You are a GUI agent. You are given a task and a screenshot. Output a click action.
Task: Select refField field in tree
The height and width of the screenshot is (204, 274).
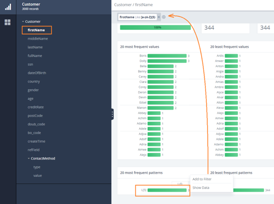pyautogui.click(x=34, y=150)
